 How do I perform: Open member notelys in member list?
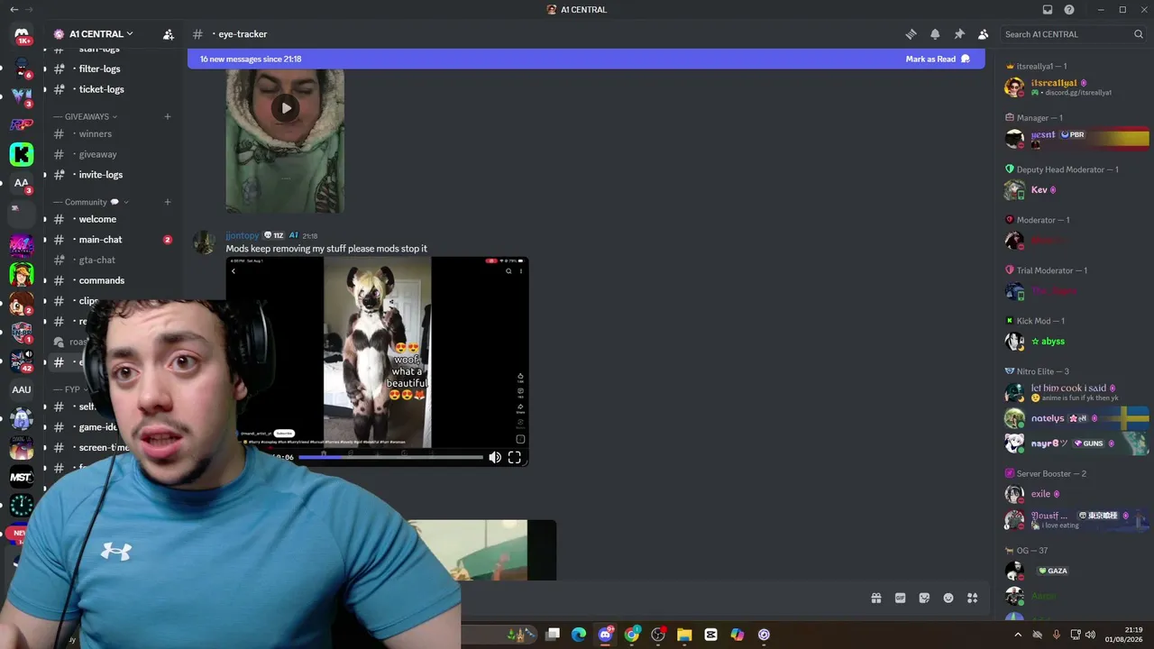point(1077,418)
